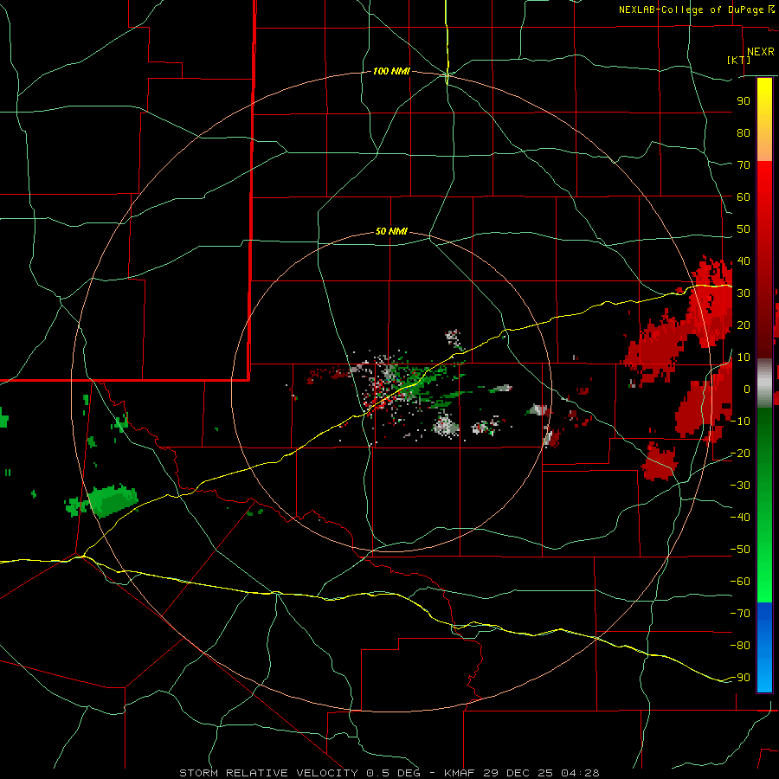Select the gray zero-velocity color bar segment
The width and height of the screenshot is (779, 779).
point(764,383)
